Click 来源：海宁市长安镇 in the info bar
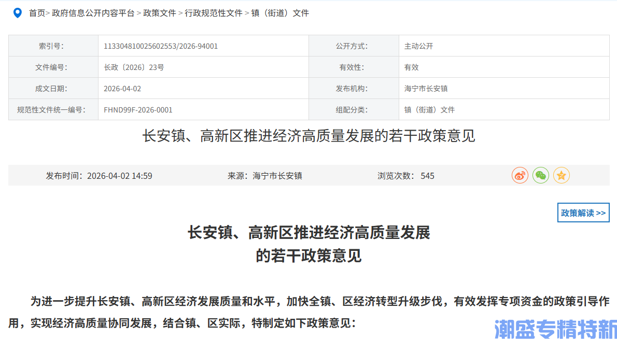This screenshot has width=617, height=339. tap(265, 176)
